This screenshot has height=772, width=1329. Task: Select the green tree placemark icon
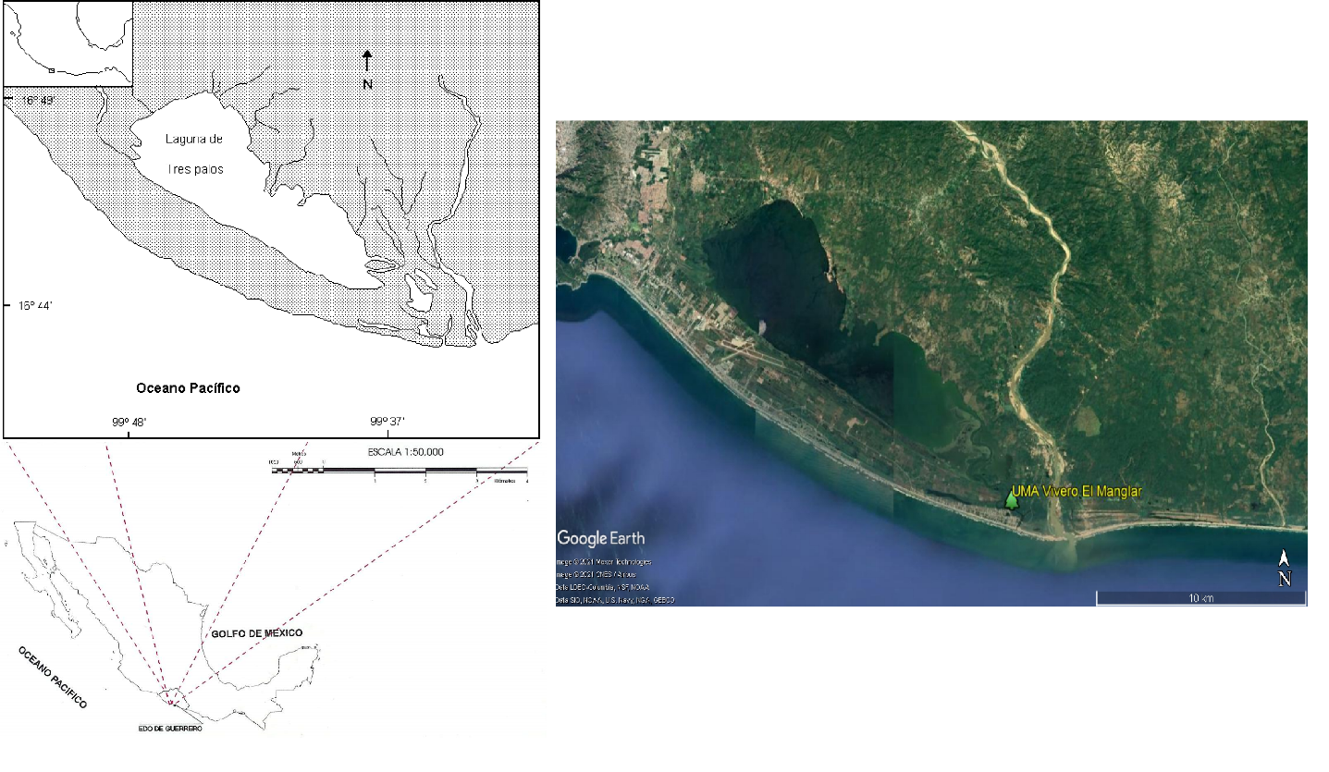pos(1011,498)
